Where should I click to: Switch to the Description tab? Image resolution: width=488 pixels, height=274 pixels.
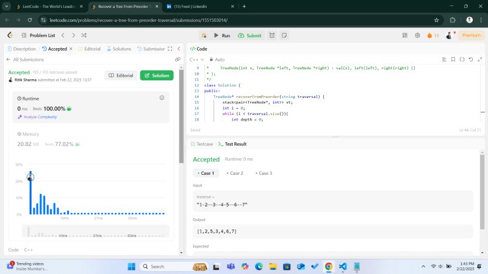pyautogui.click(x=21, y=49)
